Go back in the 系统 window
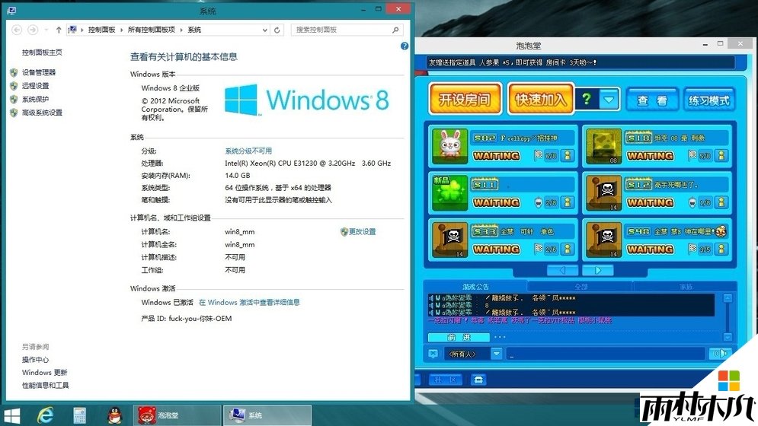Image resolution: width=758 pixels, height=426 pixels. point(17,30)
